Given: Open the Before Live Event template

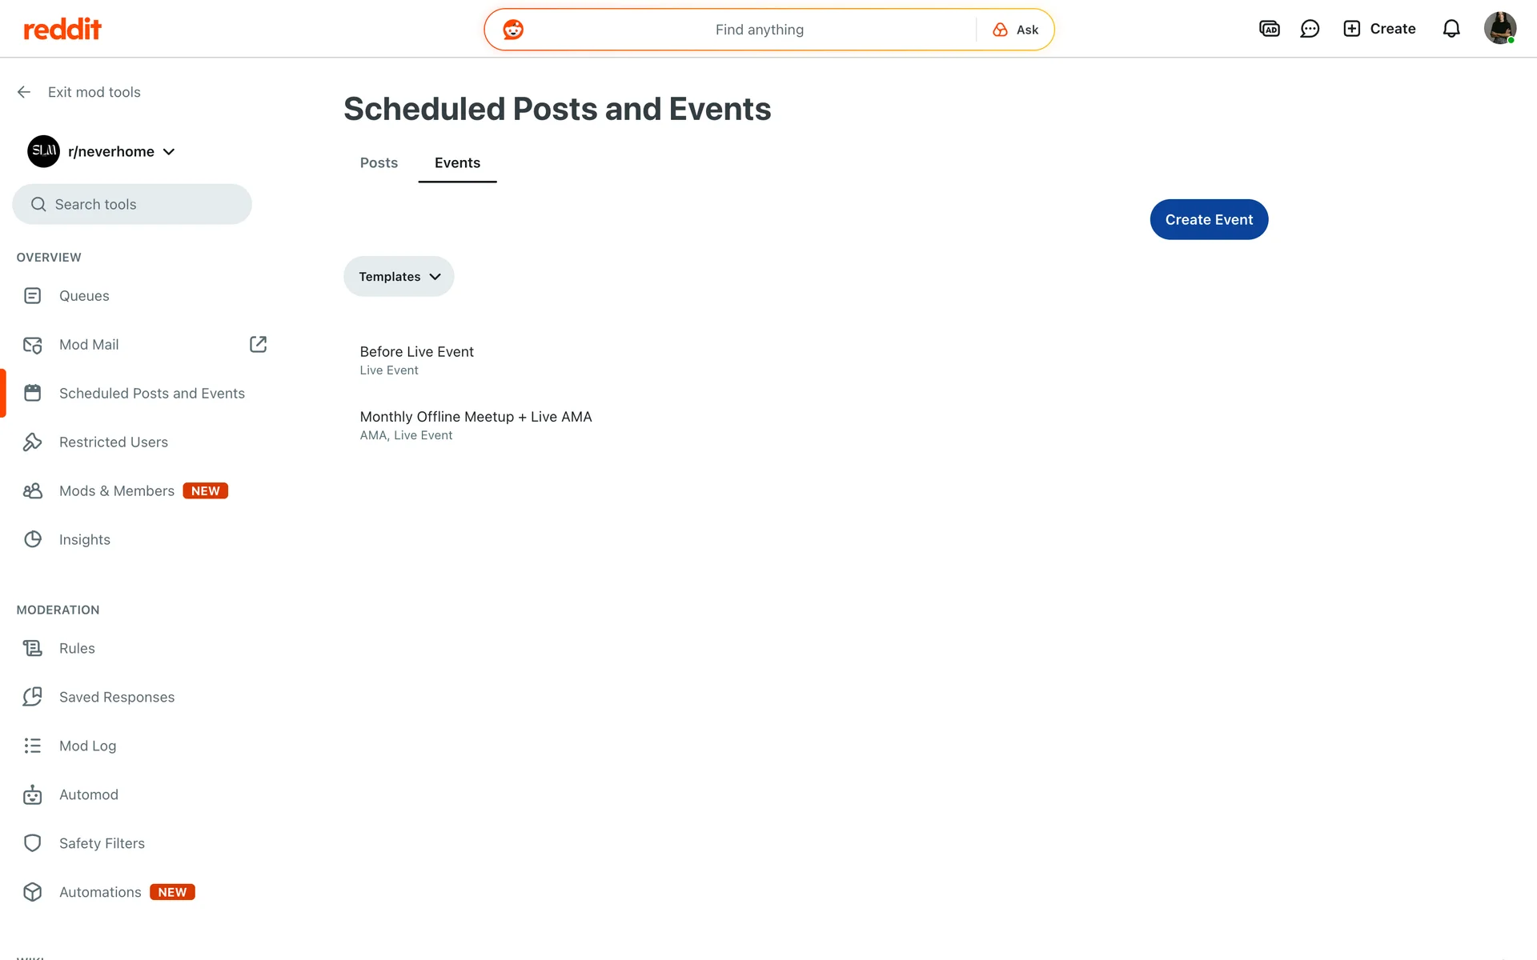Looking at the screenshot, I should (x=416, y=352).
